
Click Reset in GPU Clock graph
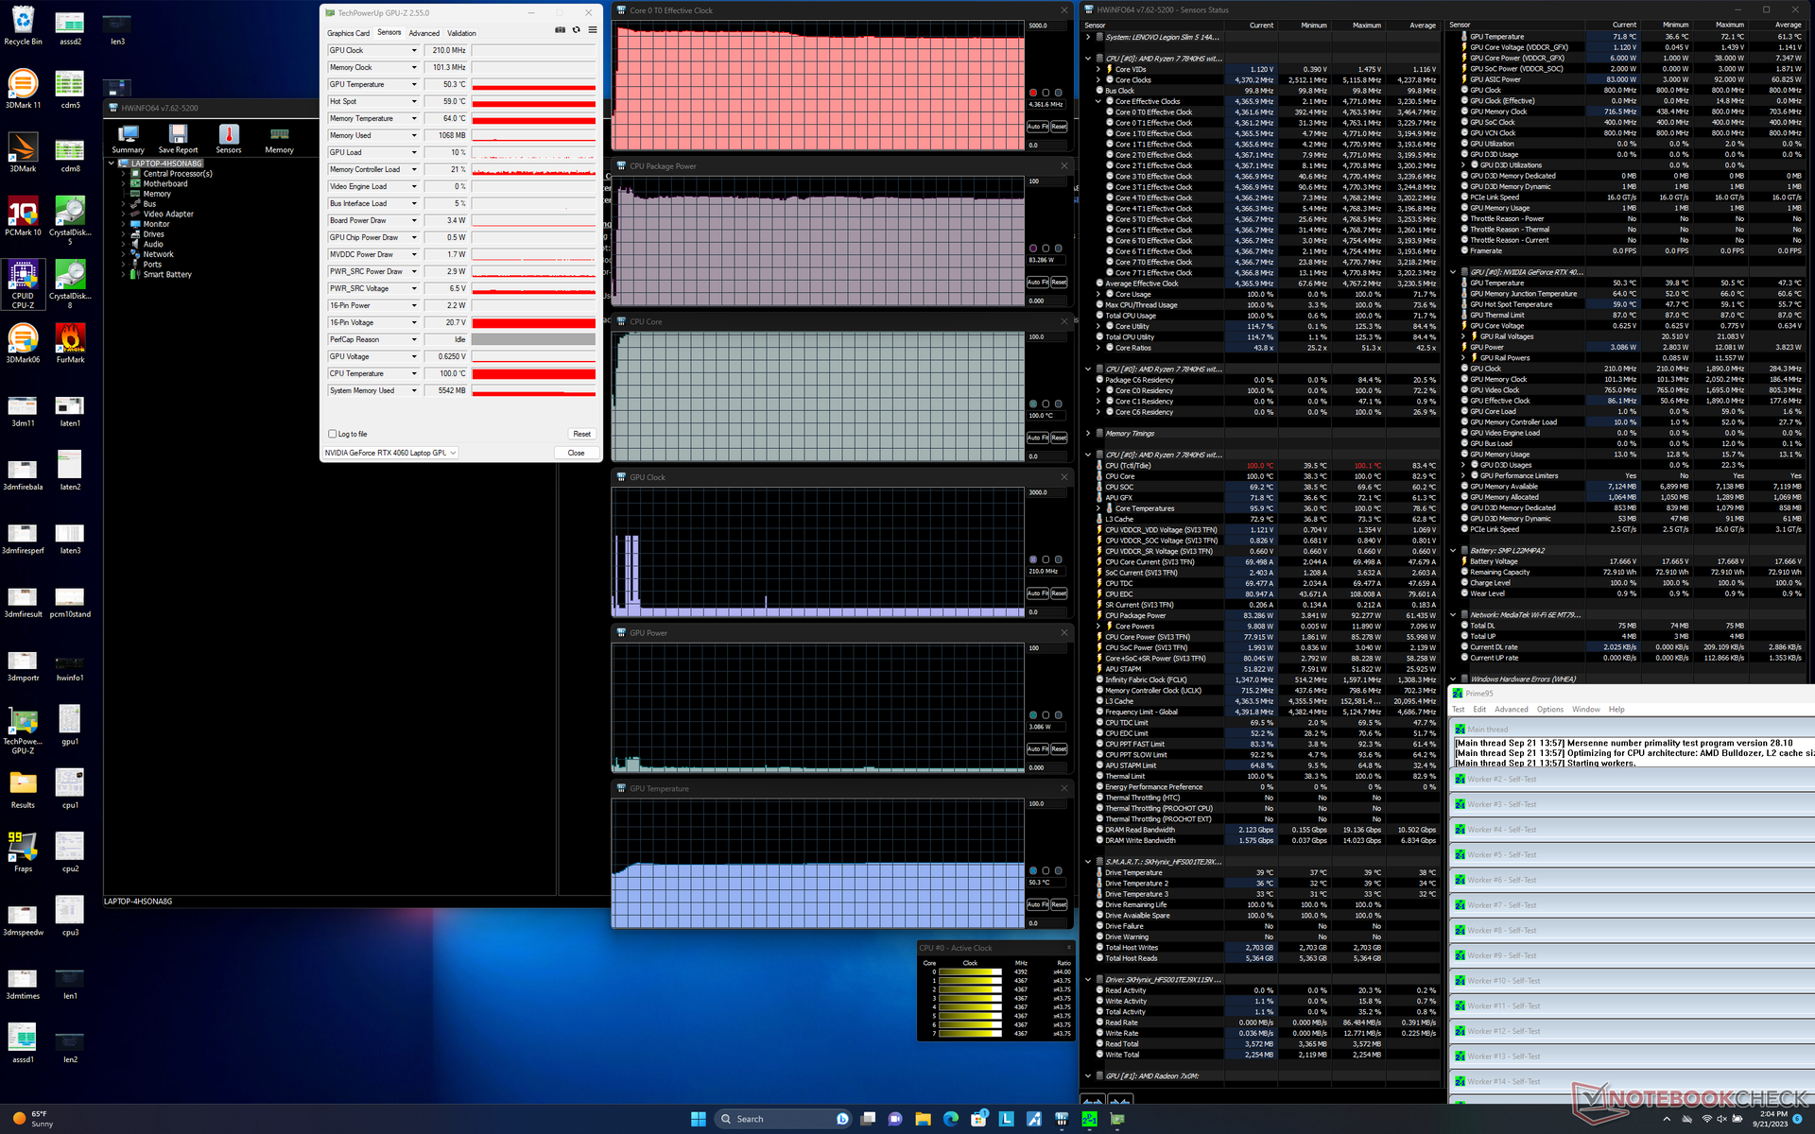pyautogui.click(x=1059, y=593)
